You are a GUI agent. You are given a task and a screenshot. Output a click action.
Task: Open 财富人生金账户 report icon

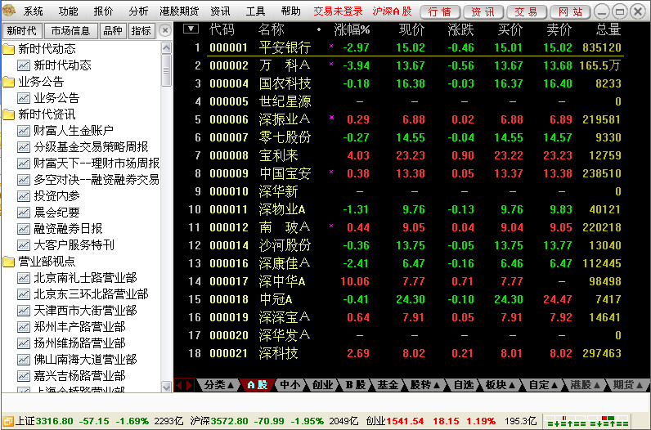[x=24, y=131]
